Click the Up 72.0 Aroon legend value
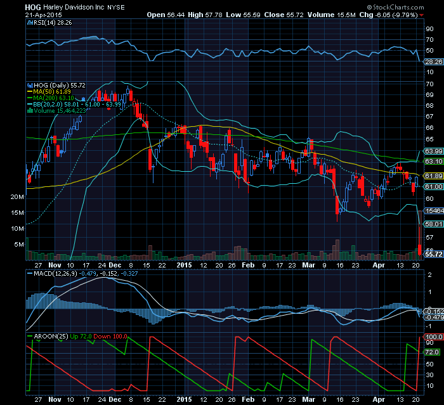The width and height of the screenshot is (444, 405). point(81,336)
